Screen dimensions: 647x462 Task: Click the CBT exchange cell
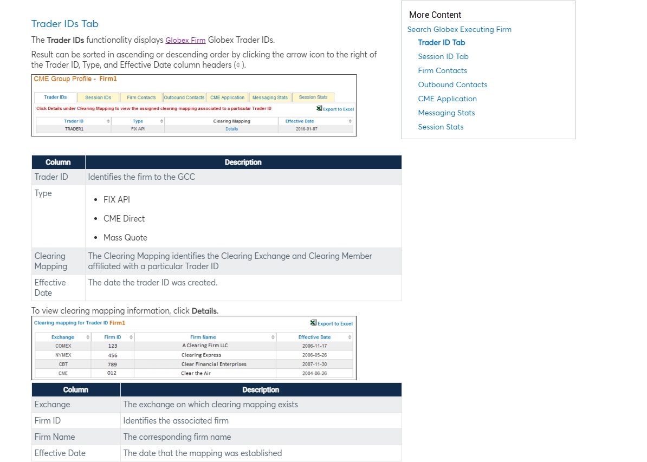point(63,364)
